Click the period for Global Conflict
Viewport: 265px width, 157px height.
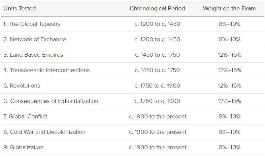(x=157, y=116)
